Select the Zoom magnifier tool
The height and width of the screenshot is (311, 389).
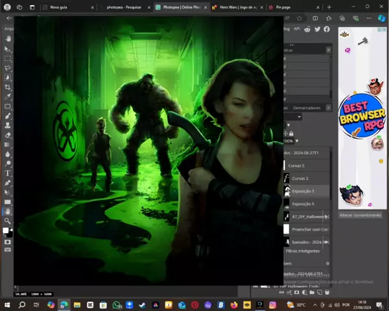[x=8, y=221]
